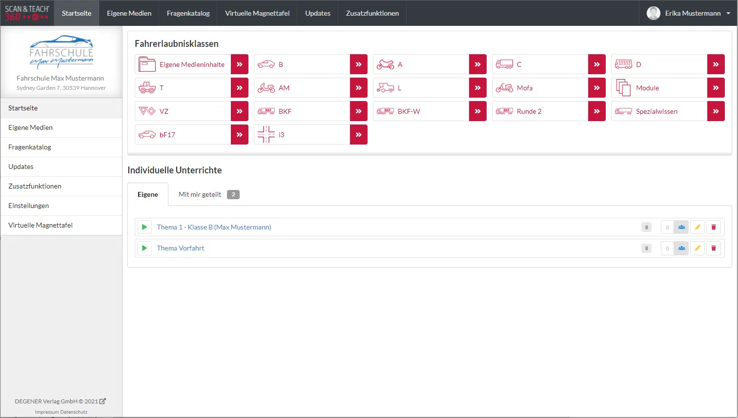Click the Datenschutz link in the footer

point(75,412)
